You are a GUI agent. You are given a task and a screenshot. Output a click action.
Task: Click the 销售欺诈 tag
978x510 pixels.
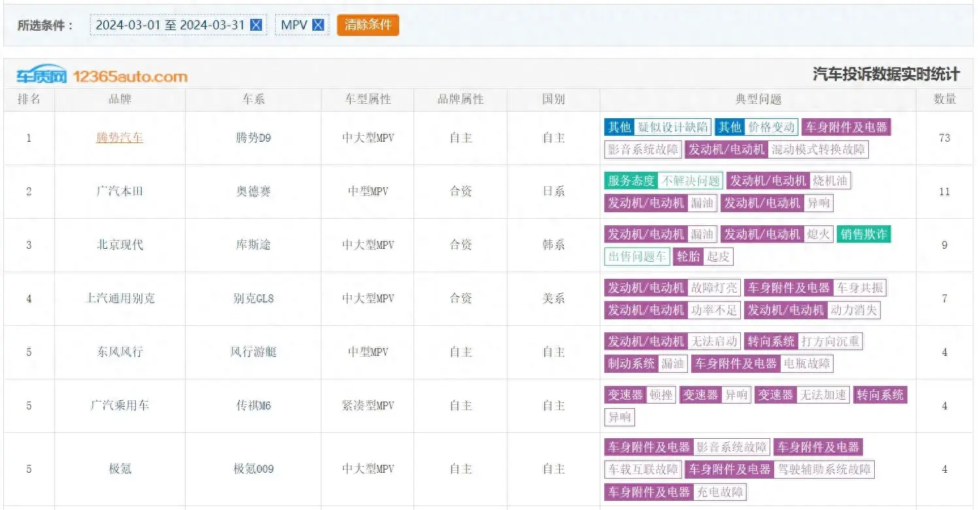pos(864,234)
